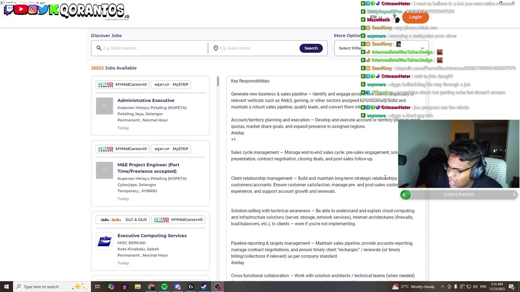Open the Administrative Executive job listing
Viewport: 520px width, 292px height.
click(x=146, y=101)
